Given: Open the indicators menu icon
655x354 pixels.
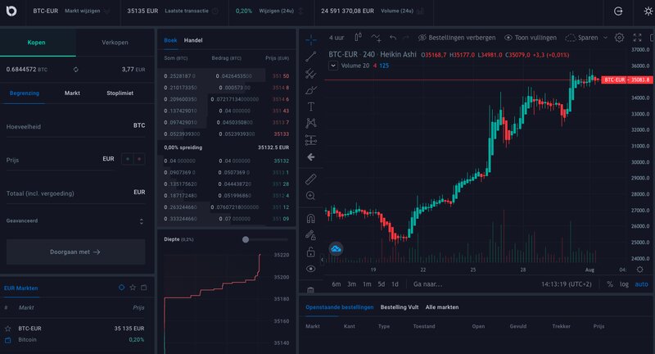Looking at the screenshot, I should [x=376, y=38].
